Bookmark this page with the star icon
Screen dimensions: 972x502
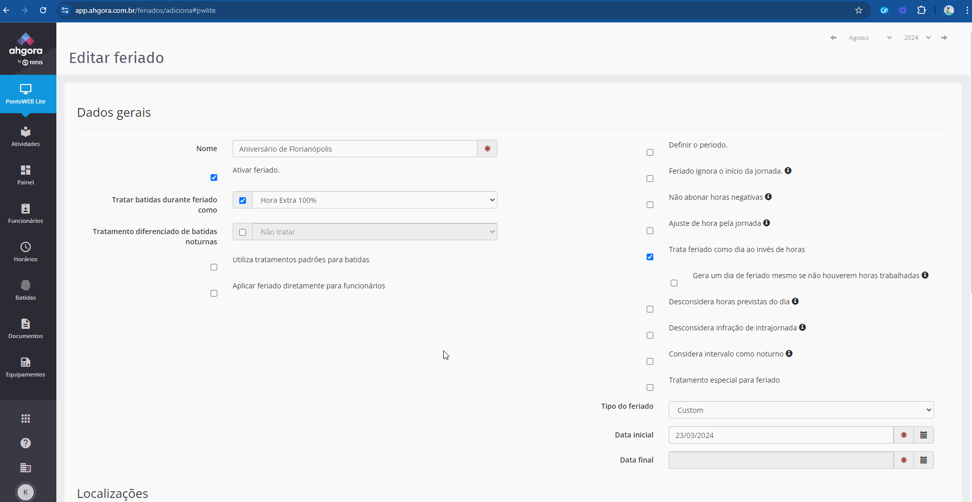(x=859, y=10)
